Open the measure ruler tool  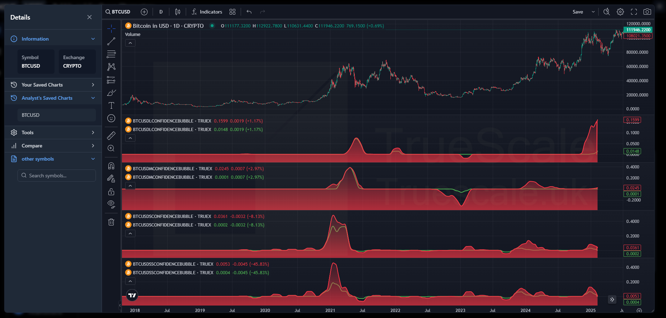click(x=111, y=136)
